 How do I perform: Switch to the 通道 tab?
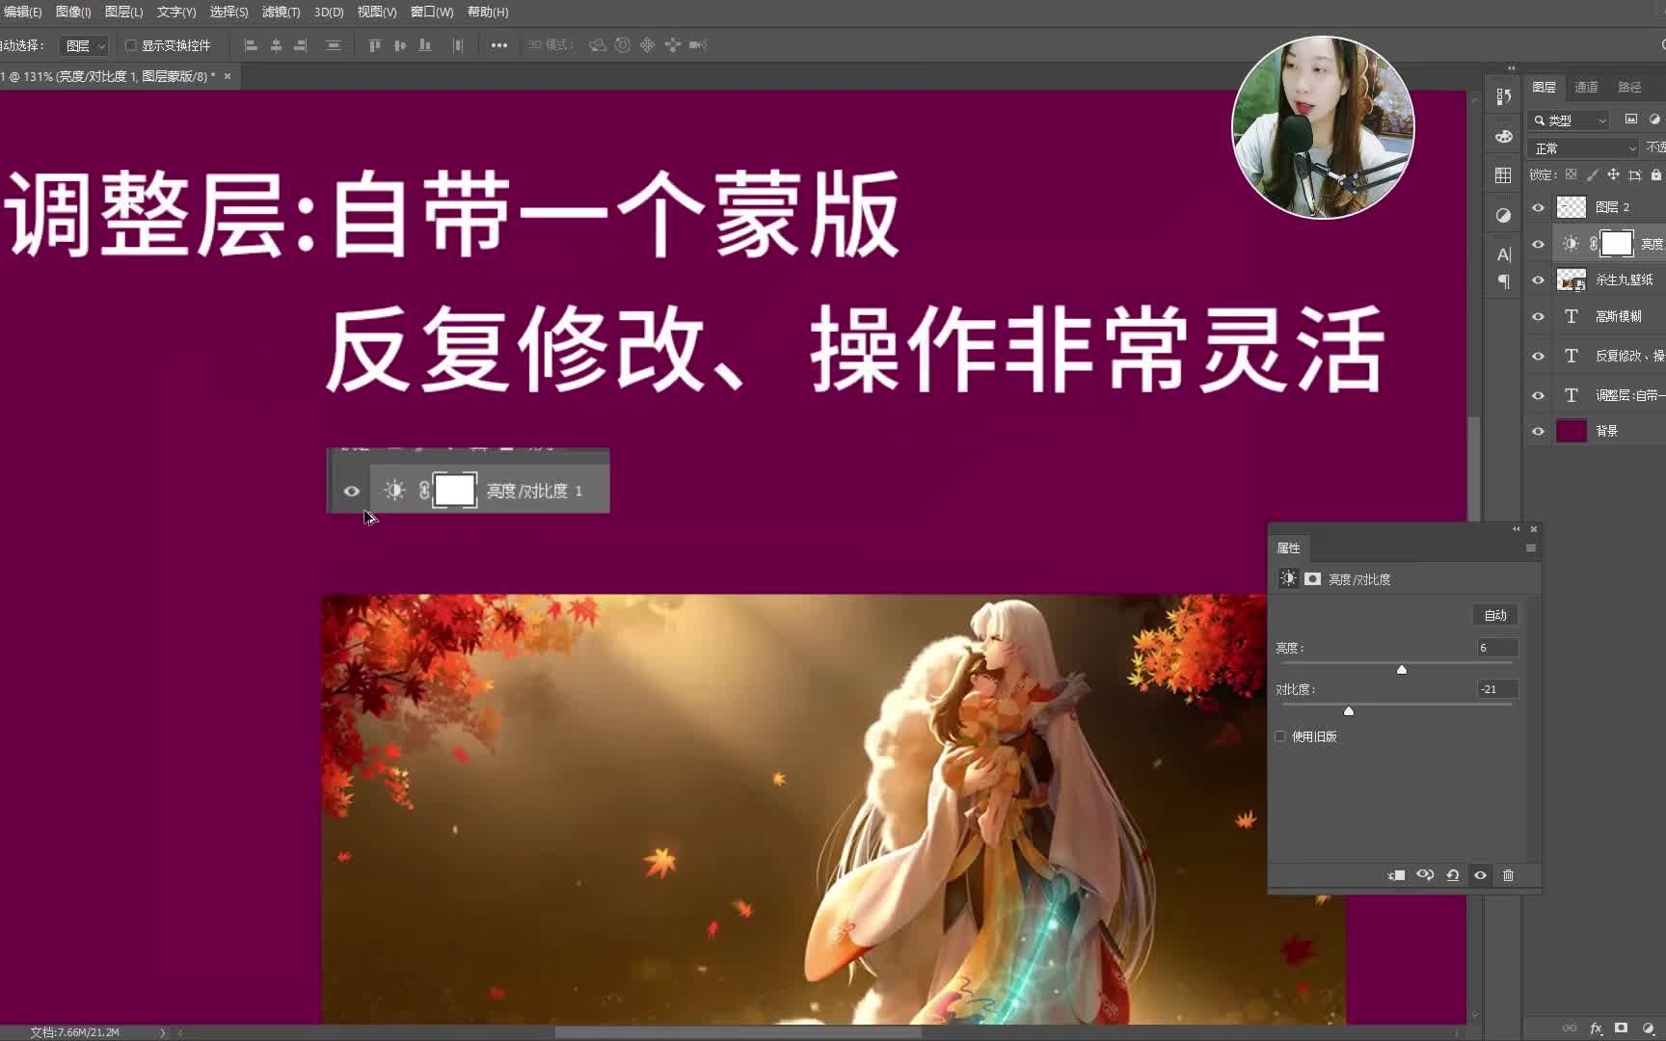1586,87
